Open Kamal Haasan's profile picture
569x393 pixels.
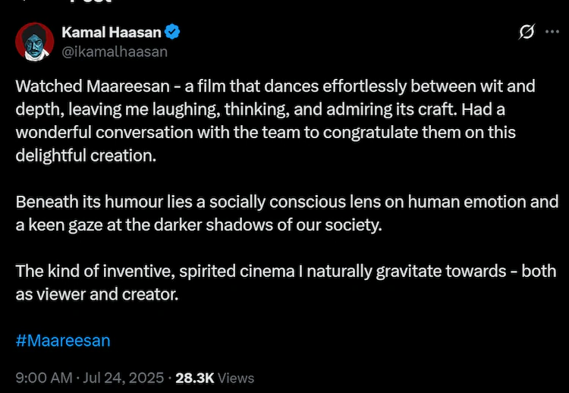[x=34, y=42]
